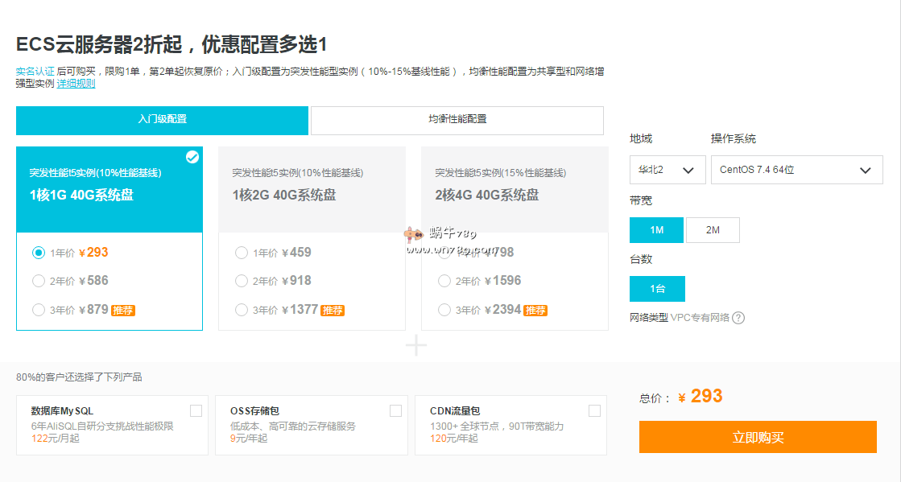
Task: Check the CDN流量包 checkbox
Action: [594, 410]
